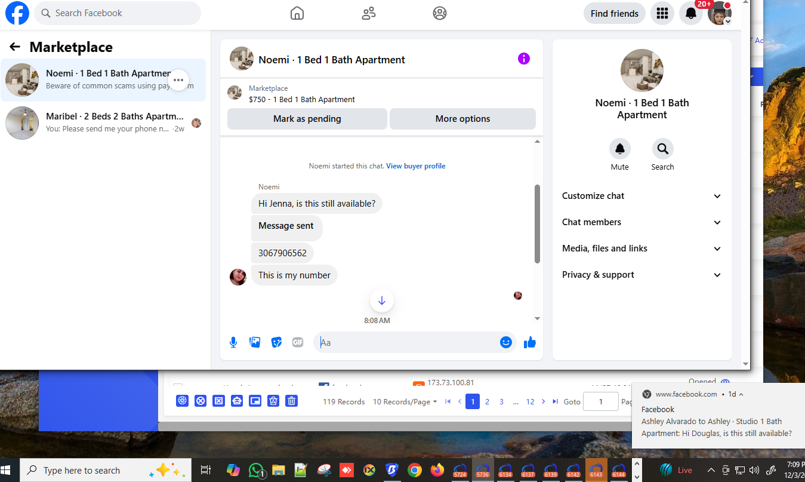Image resolution: width=805 pixels, height=482 pixels.
Task: Select the Noemi 1 Bed 1 Bath conversation
Action: click(103, 80)
